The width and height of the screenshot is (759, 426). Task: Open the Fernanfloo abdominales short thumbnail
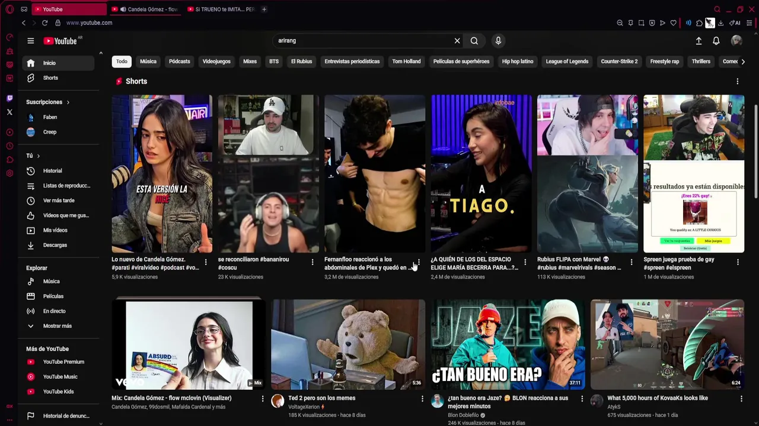tap(375, 173)
